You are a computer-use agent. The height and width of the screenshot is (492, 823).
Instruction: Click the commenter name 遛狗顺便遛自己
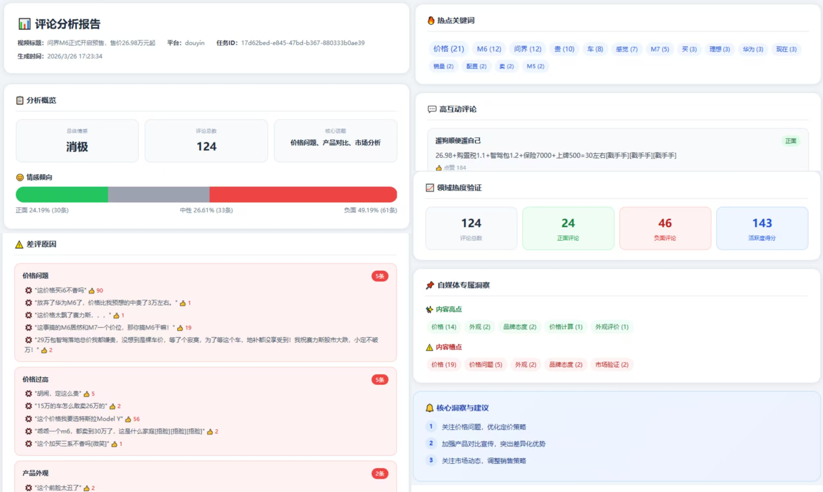tap(458, 141)
